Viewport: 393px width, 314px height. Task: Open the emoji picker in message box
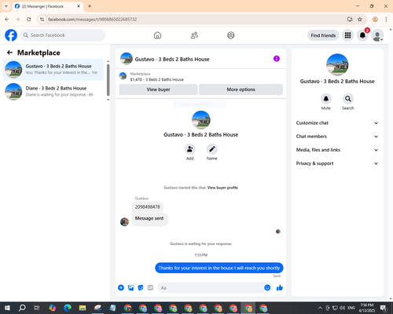pyautogui.click(x=267, y=288)
